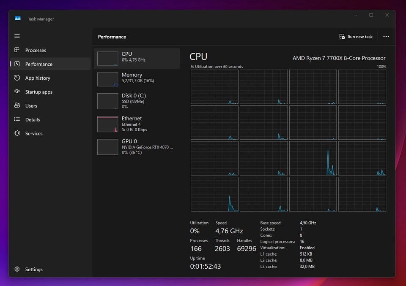
Task: Click the GPU 0 mini graph thumbnail
Action: point(108,147)
